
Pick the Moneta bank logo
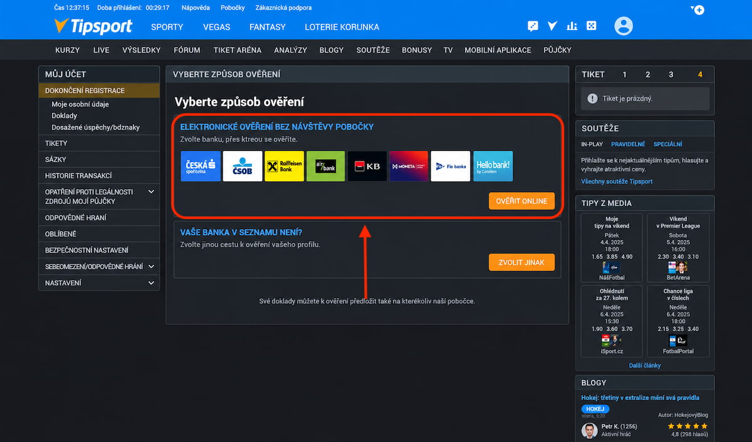point(409,166)
